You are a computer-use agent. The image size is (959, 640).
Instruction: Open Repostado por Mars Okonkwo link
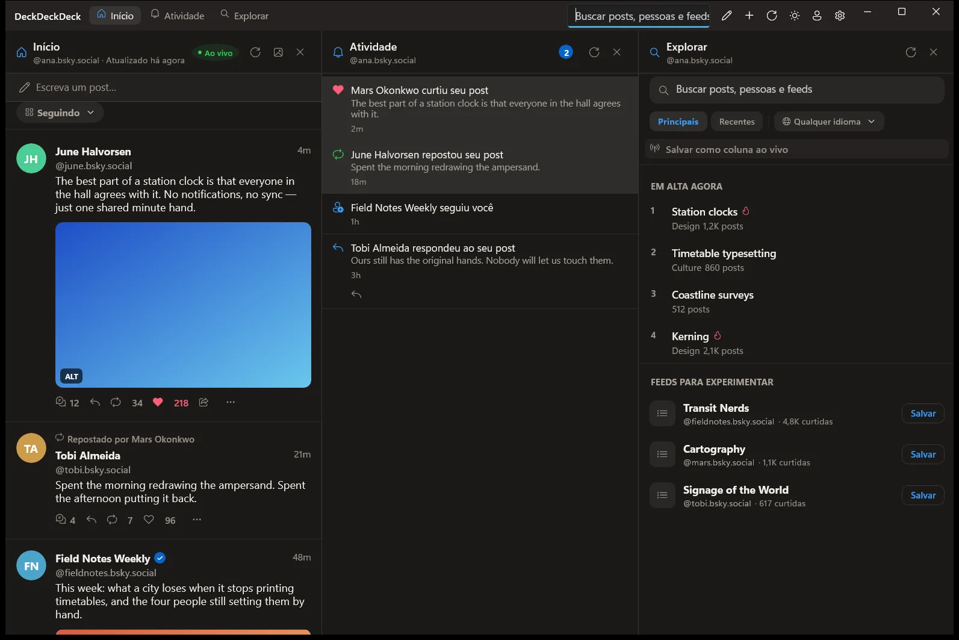131,440
